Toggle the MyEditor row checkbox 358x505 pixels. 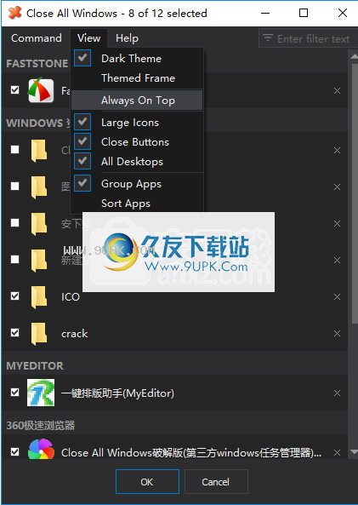tap(14, 392)
